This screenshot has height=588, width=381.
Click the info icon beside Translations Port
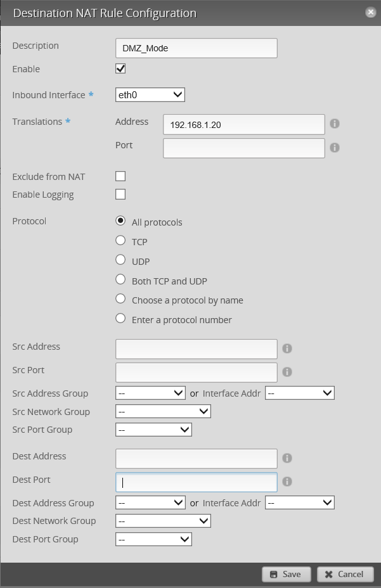pos(335,148)
